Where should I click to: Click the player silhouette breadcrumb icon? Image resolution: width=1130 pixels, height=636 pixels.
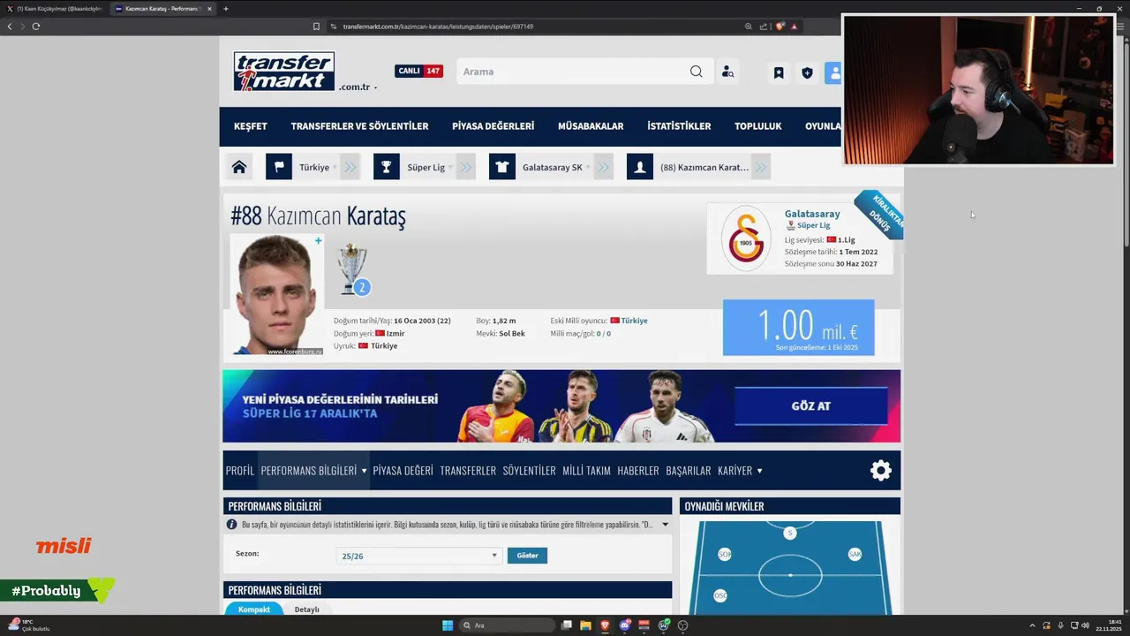click(x=640, y=167)
